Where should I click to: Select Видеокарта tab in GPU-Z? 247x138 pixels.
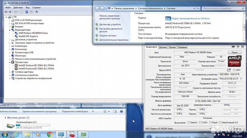pos(151,47)
